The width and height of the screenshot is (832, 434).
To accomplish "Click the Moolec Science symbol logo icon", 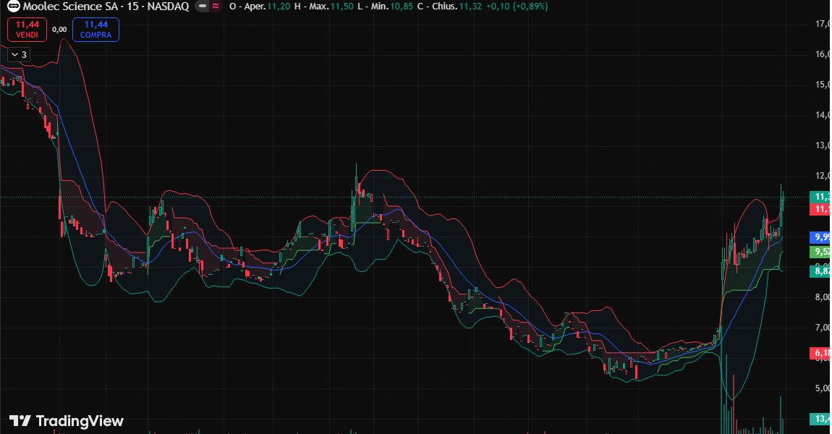I will (13, 7).
